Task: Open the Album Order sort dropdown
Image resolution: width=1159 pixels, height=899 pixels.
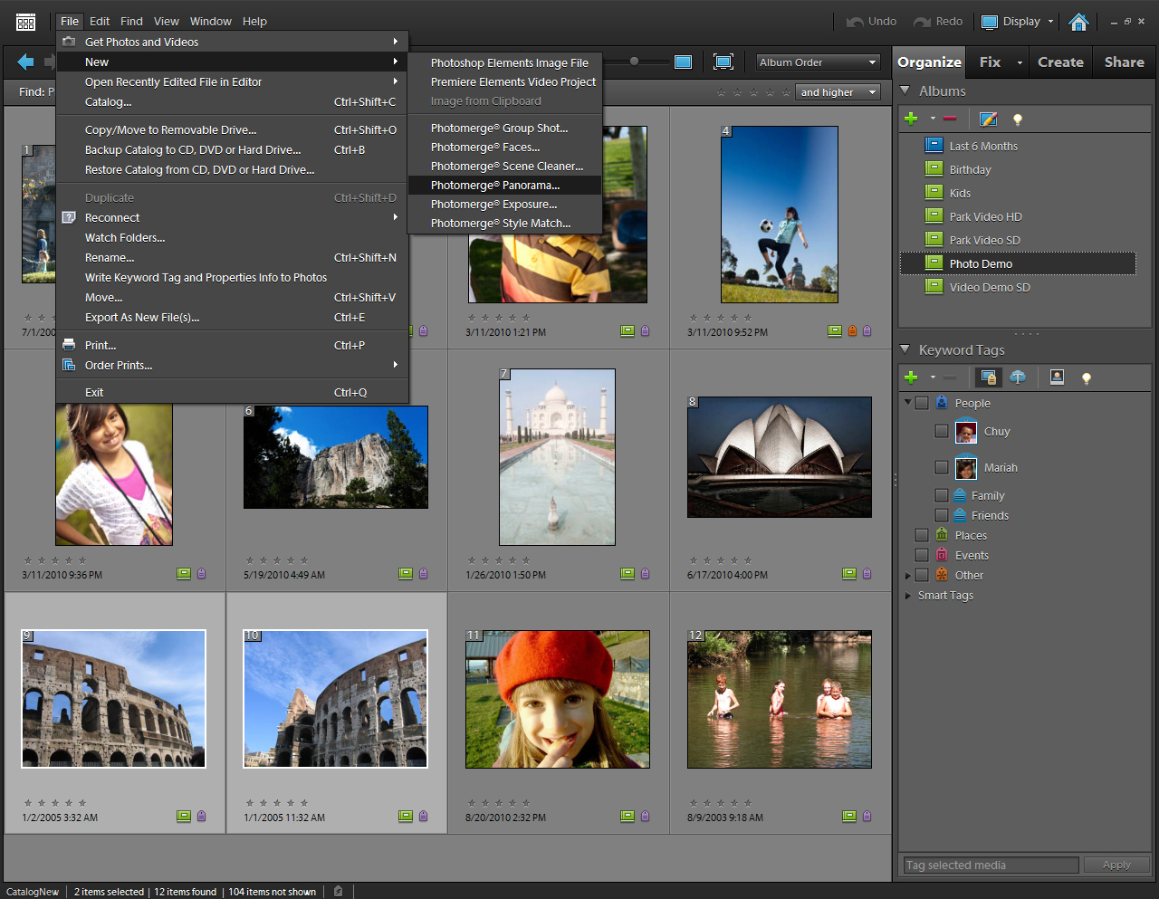Action: [818, 62]
